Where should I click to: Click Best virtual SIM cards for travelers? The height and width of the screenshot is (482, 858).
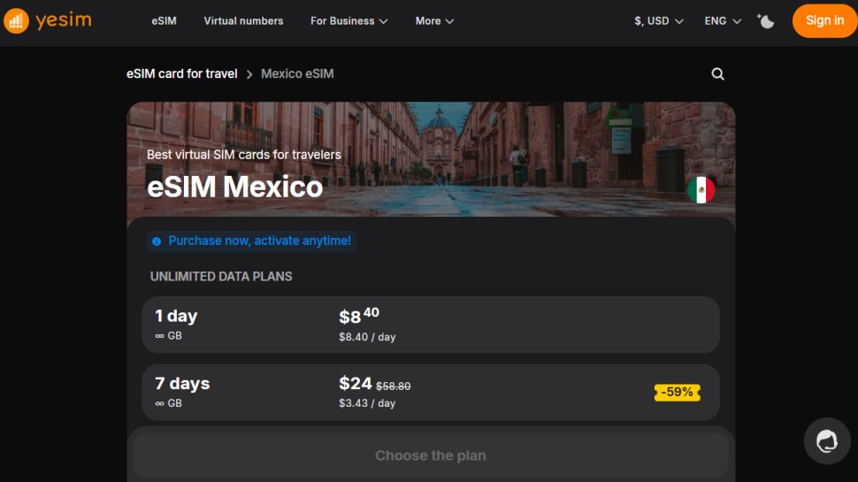click(243, 155)
